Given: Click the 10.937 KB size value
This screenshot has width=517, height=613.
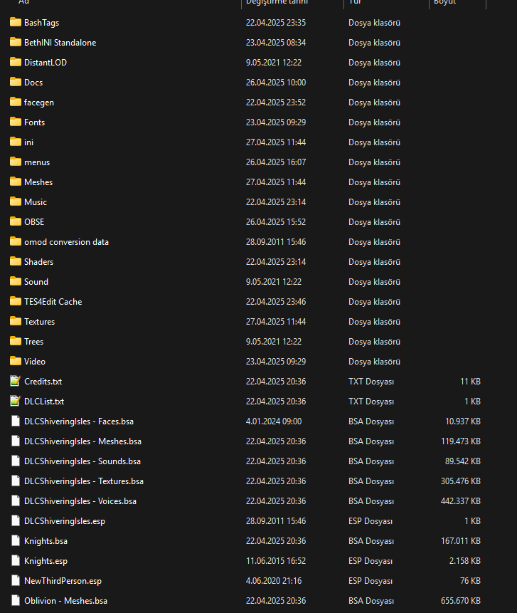Looking at the screenshot, I should tap(463, 421).
